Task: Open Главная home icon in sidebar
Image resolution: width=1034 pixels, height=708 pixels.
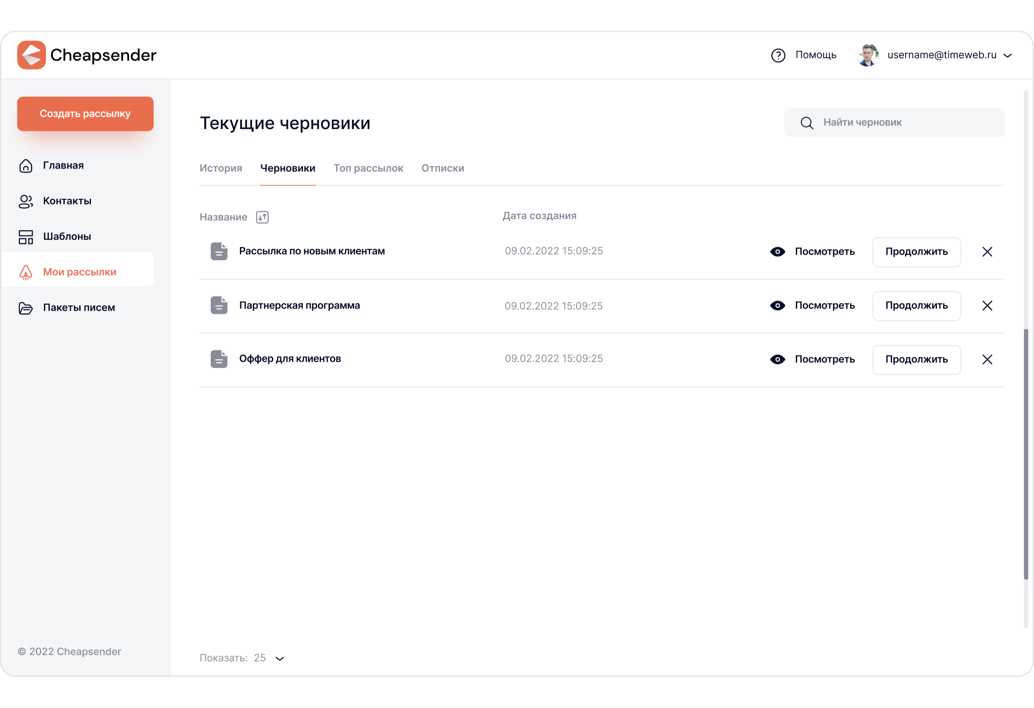Action: pyautogui.click(x=26, y=166)
